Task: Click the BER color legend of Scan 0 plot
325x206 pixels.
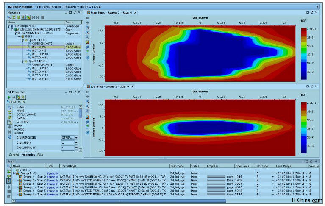Action: (x=304, y=128)
